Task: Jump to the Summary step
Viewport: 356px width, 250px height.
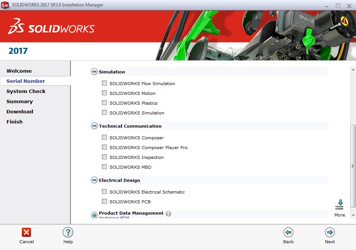Action: (x=20, y=101)
